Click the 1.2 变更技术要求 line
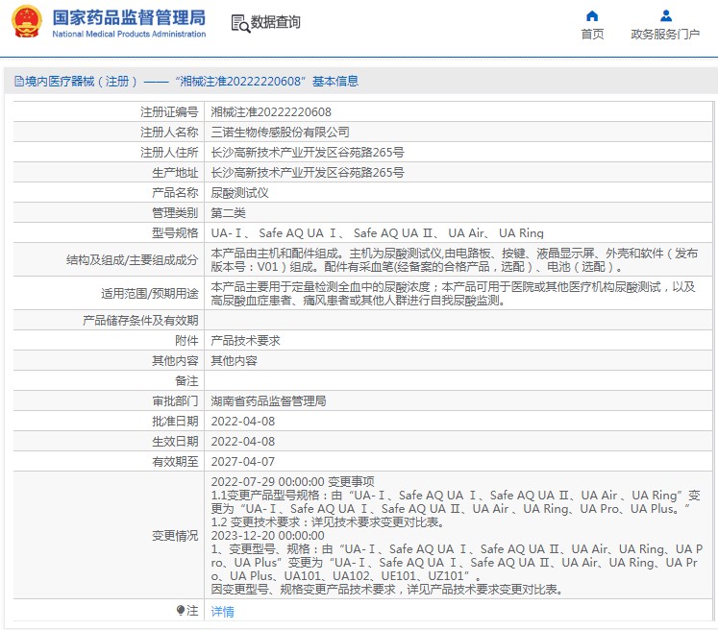Screen dimensions: 718x630 (x=328, y=522)
